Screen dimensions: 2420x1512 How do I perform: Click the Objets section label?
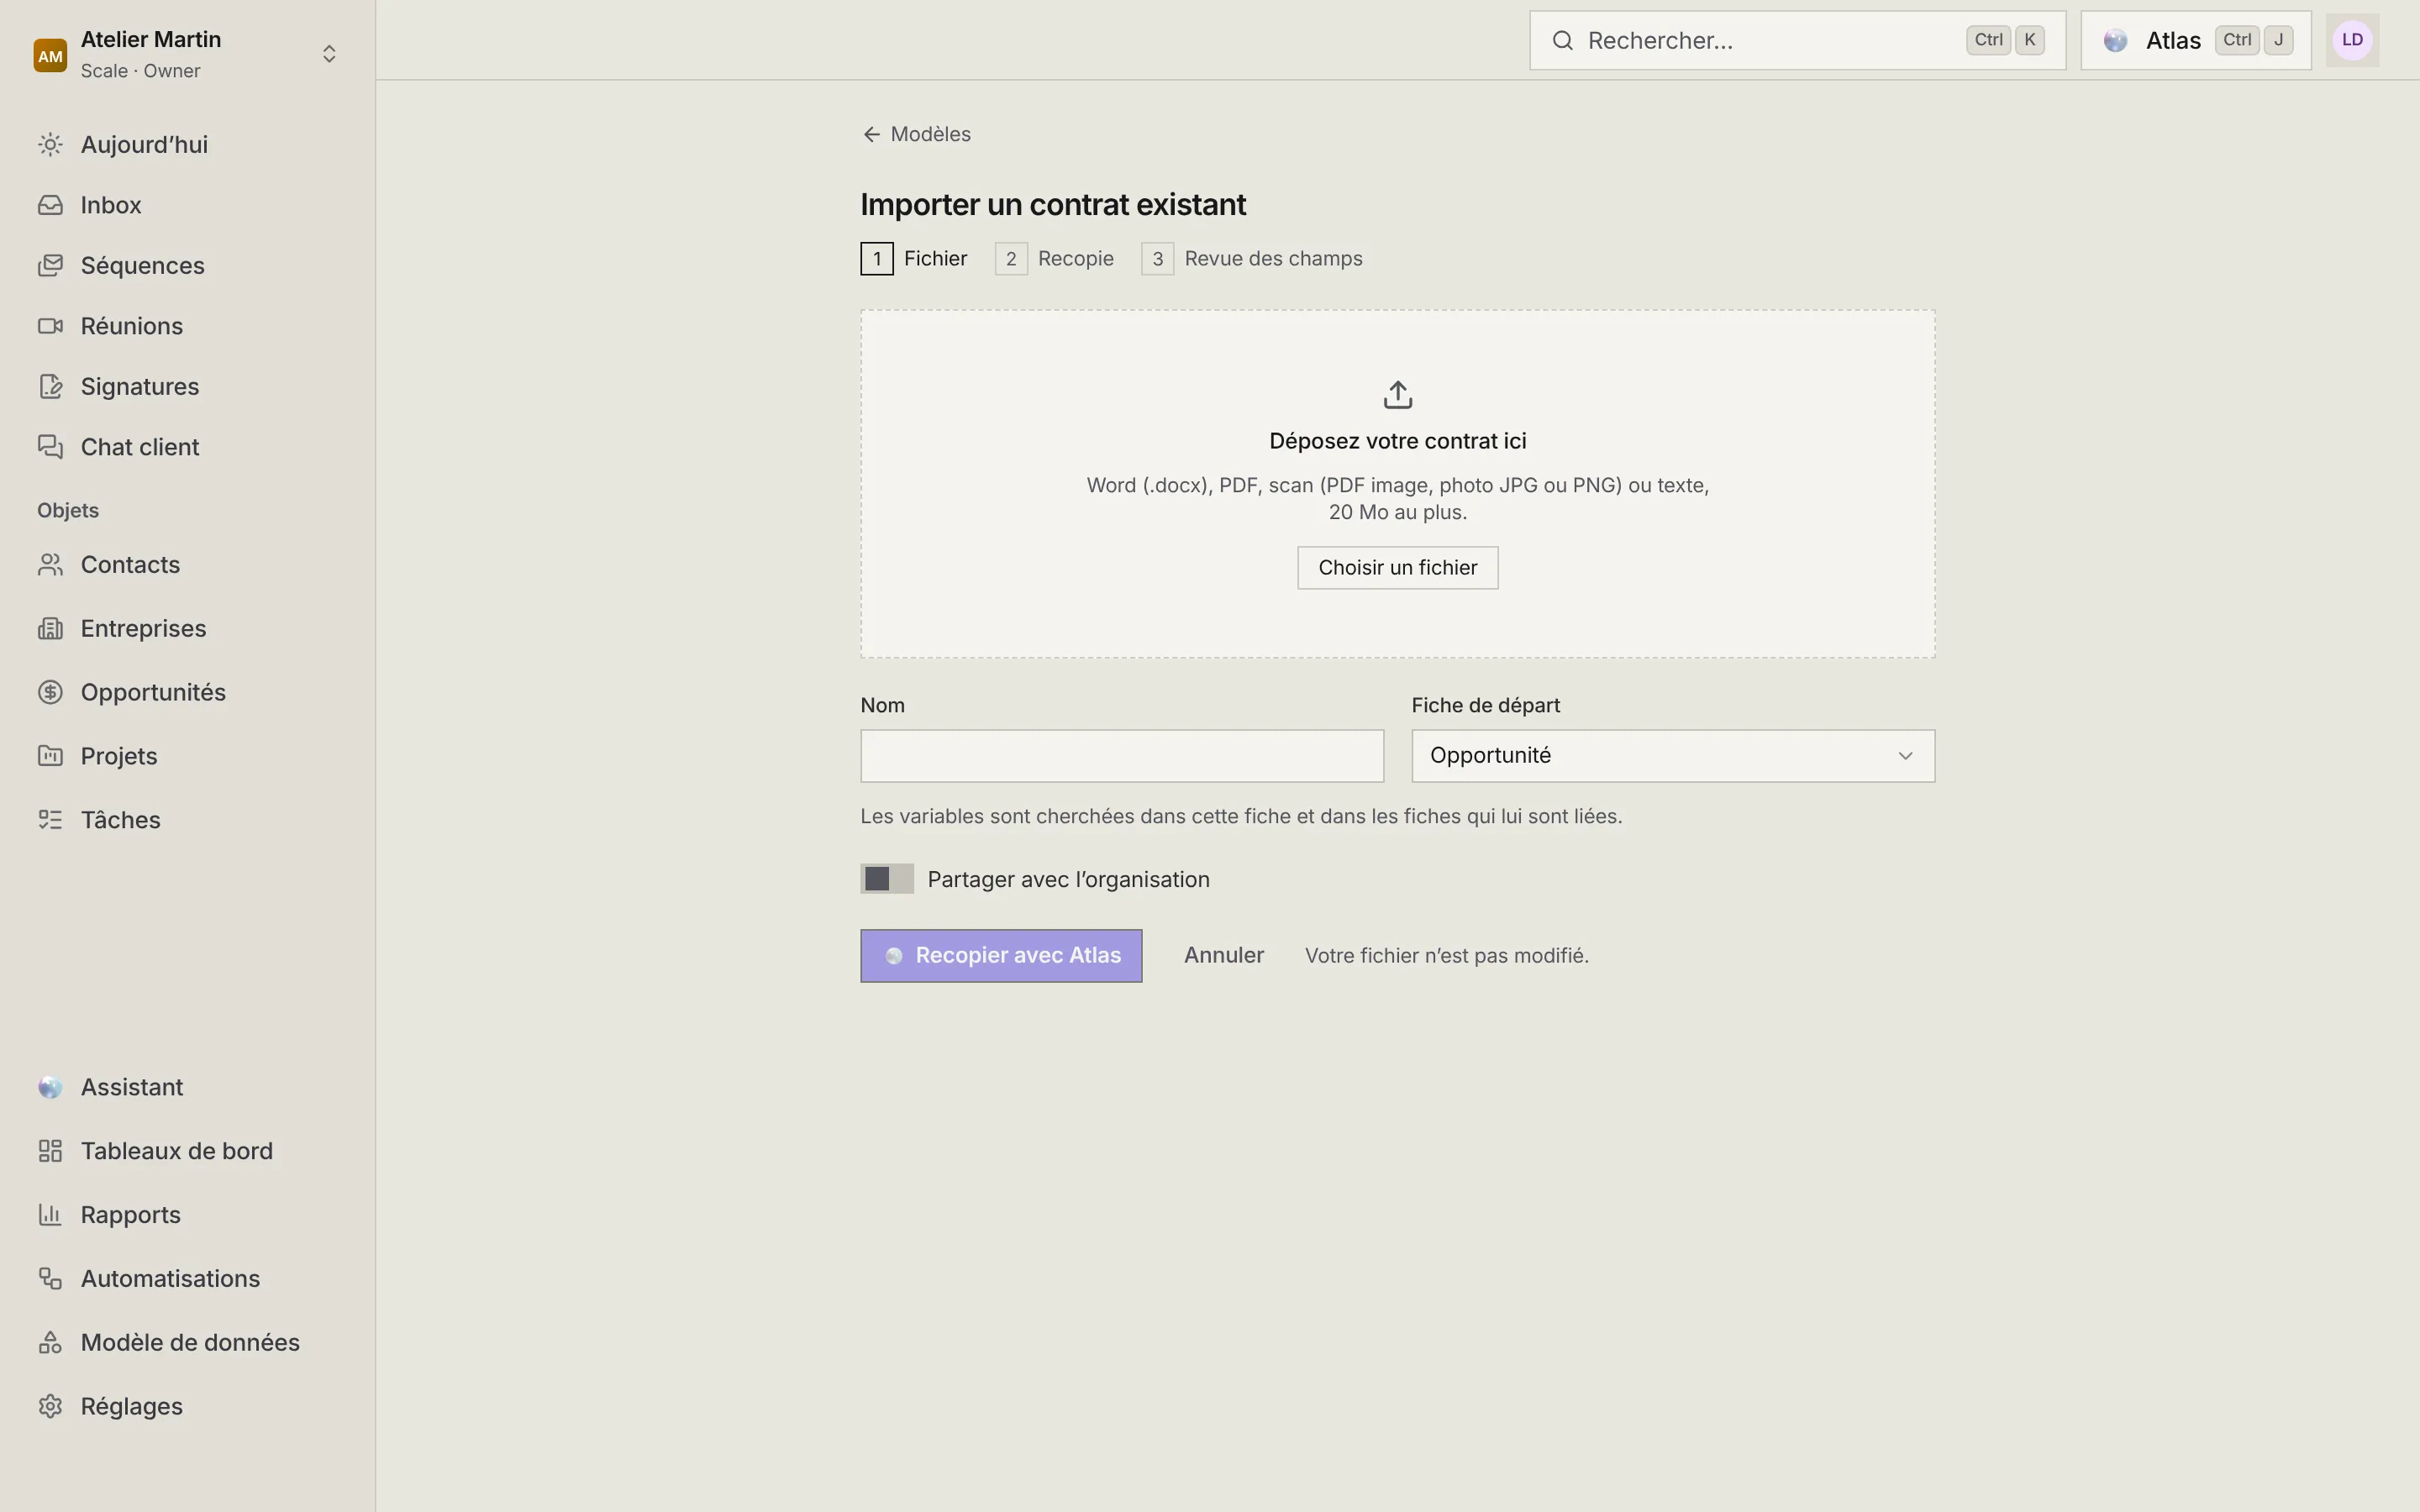[68, 511]
